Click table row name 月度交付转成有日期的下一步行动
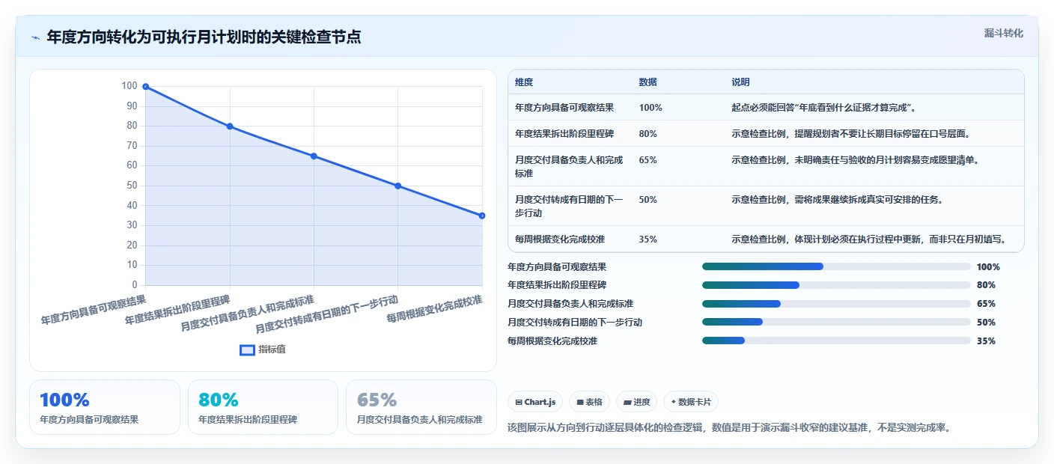 (569, 206)
